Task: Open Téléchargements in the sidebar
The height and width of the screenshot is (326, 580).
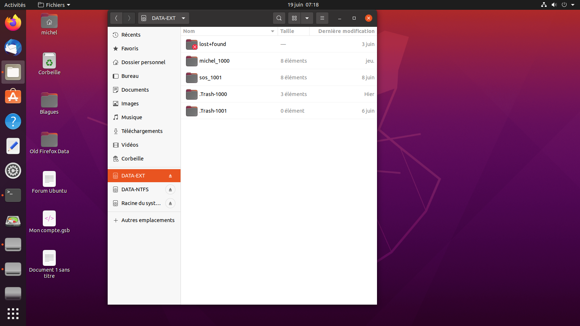Action: pyautogui.click(x=144, y=131)
